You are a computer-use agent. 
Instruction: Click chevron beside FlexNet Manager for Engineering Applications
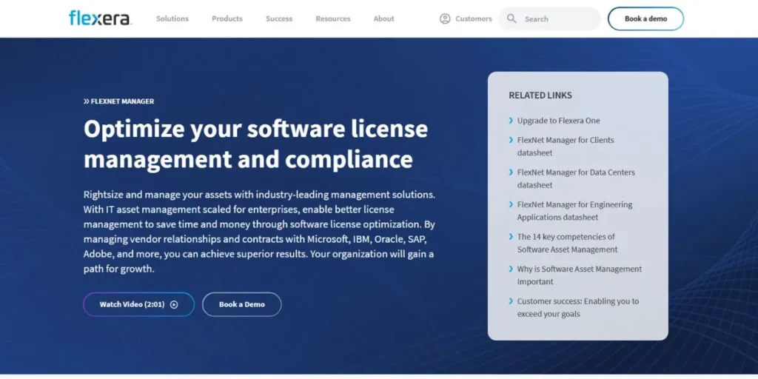pos(511,204)
